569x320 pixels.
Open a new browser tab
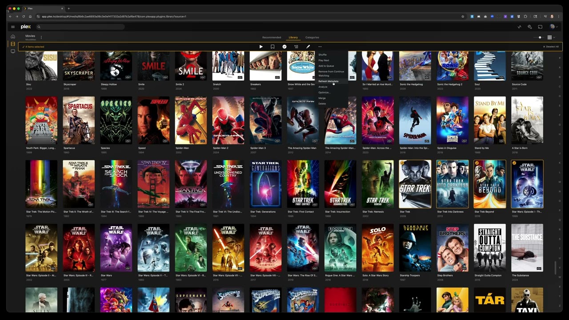[68, 8]
